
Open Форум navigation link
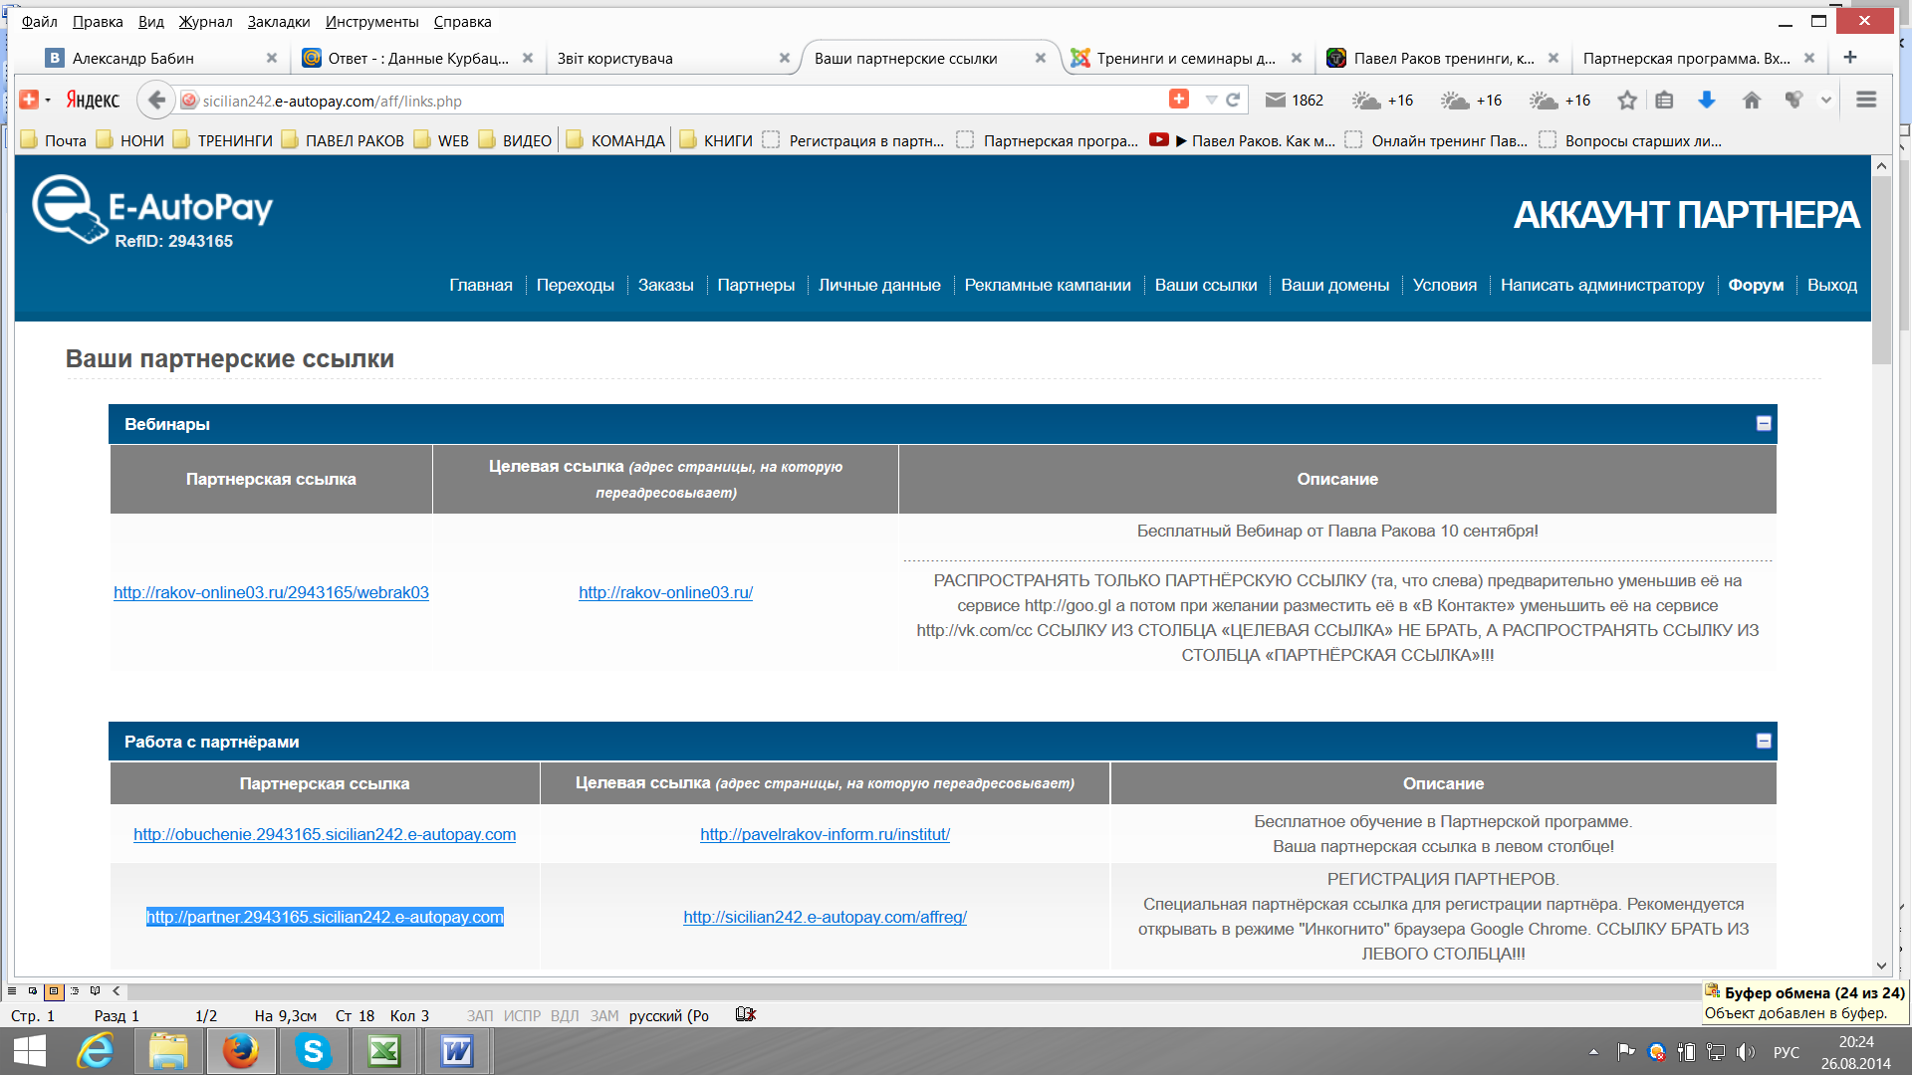coord(1756,285)
